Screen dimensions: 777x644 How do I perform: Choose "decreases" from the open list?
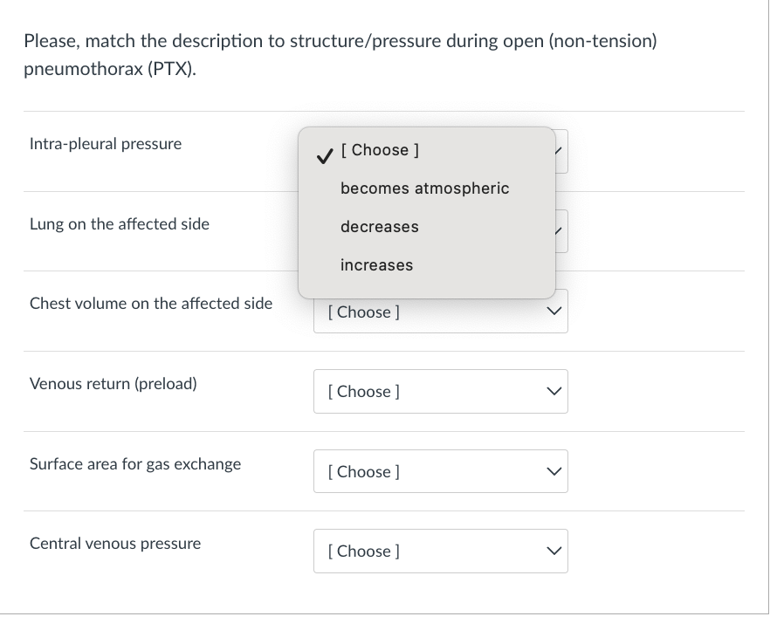click(x=379, y=227)
